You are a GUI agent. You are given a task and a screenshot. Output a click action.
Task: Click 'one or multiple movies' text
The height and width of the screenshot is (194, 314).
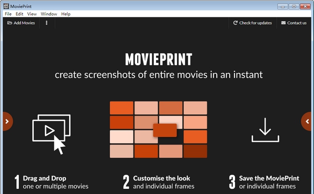[55, 186]
